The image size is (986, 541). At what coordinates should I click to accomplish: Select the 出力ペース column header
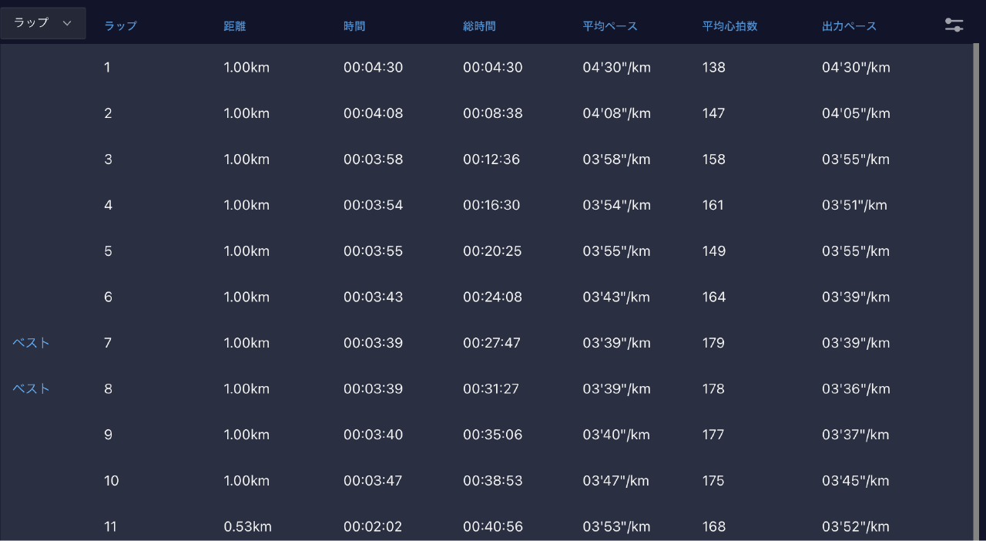849,26
